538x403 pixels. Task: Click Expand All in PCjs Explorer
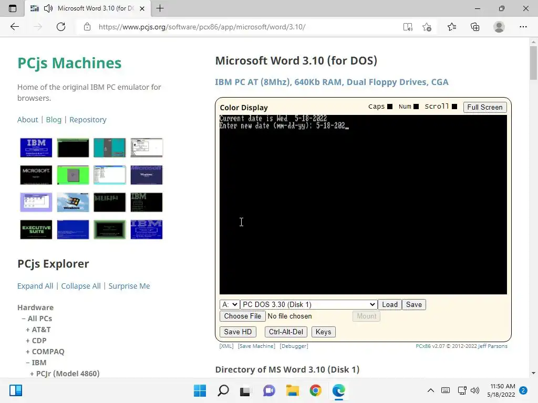click(x=35, y=286)
